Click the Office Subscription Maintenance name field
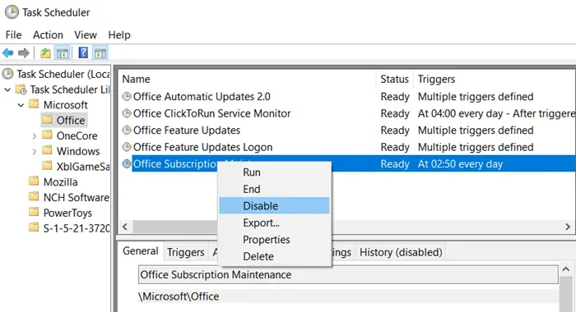 348,274
